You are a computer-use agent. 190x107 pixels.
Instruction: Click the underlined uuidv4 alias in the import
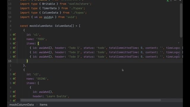(x=49, y=17)
